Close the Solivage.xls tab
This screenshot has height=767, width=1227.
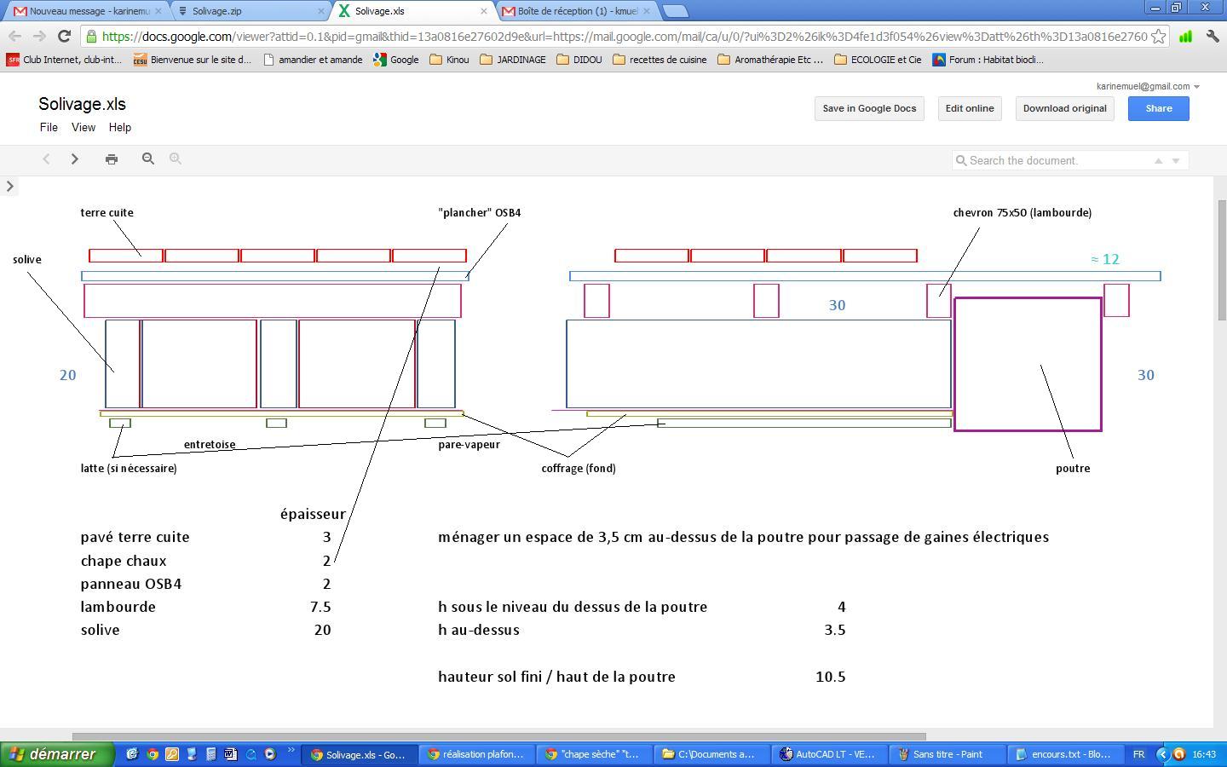click(484, 11)
